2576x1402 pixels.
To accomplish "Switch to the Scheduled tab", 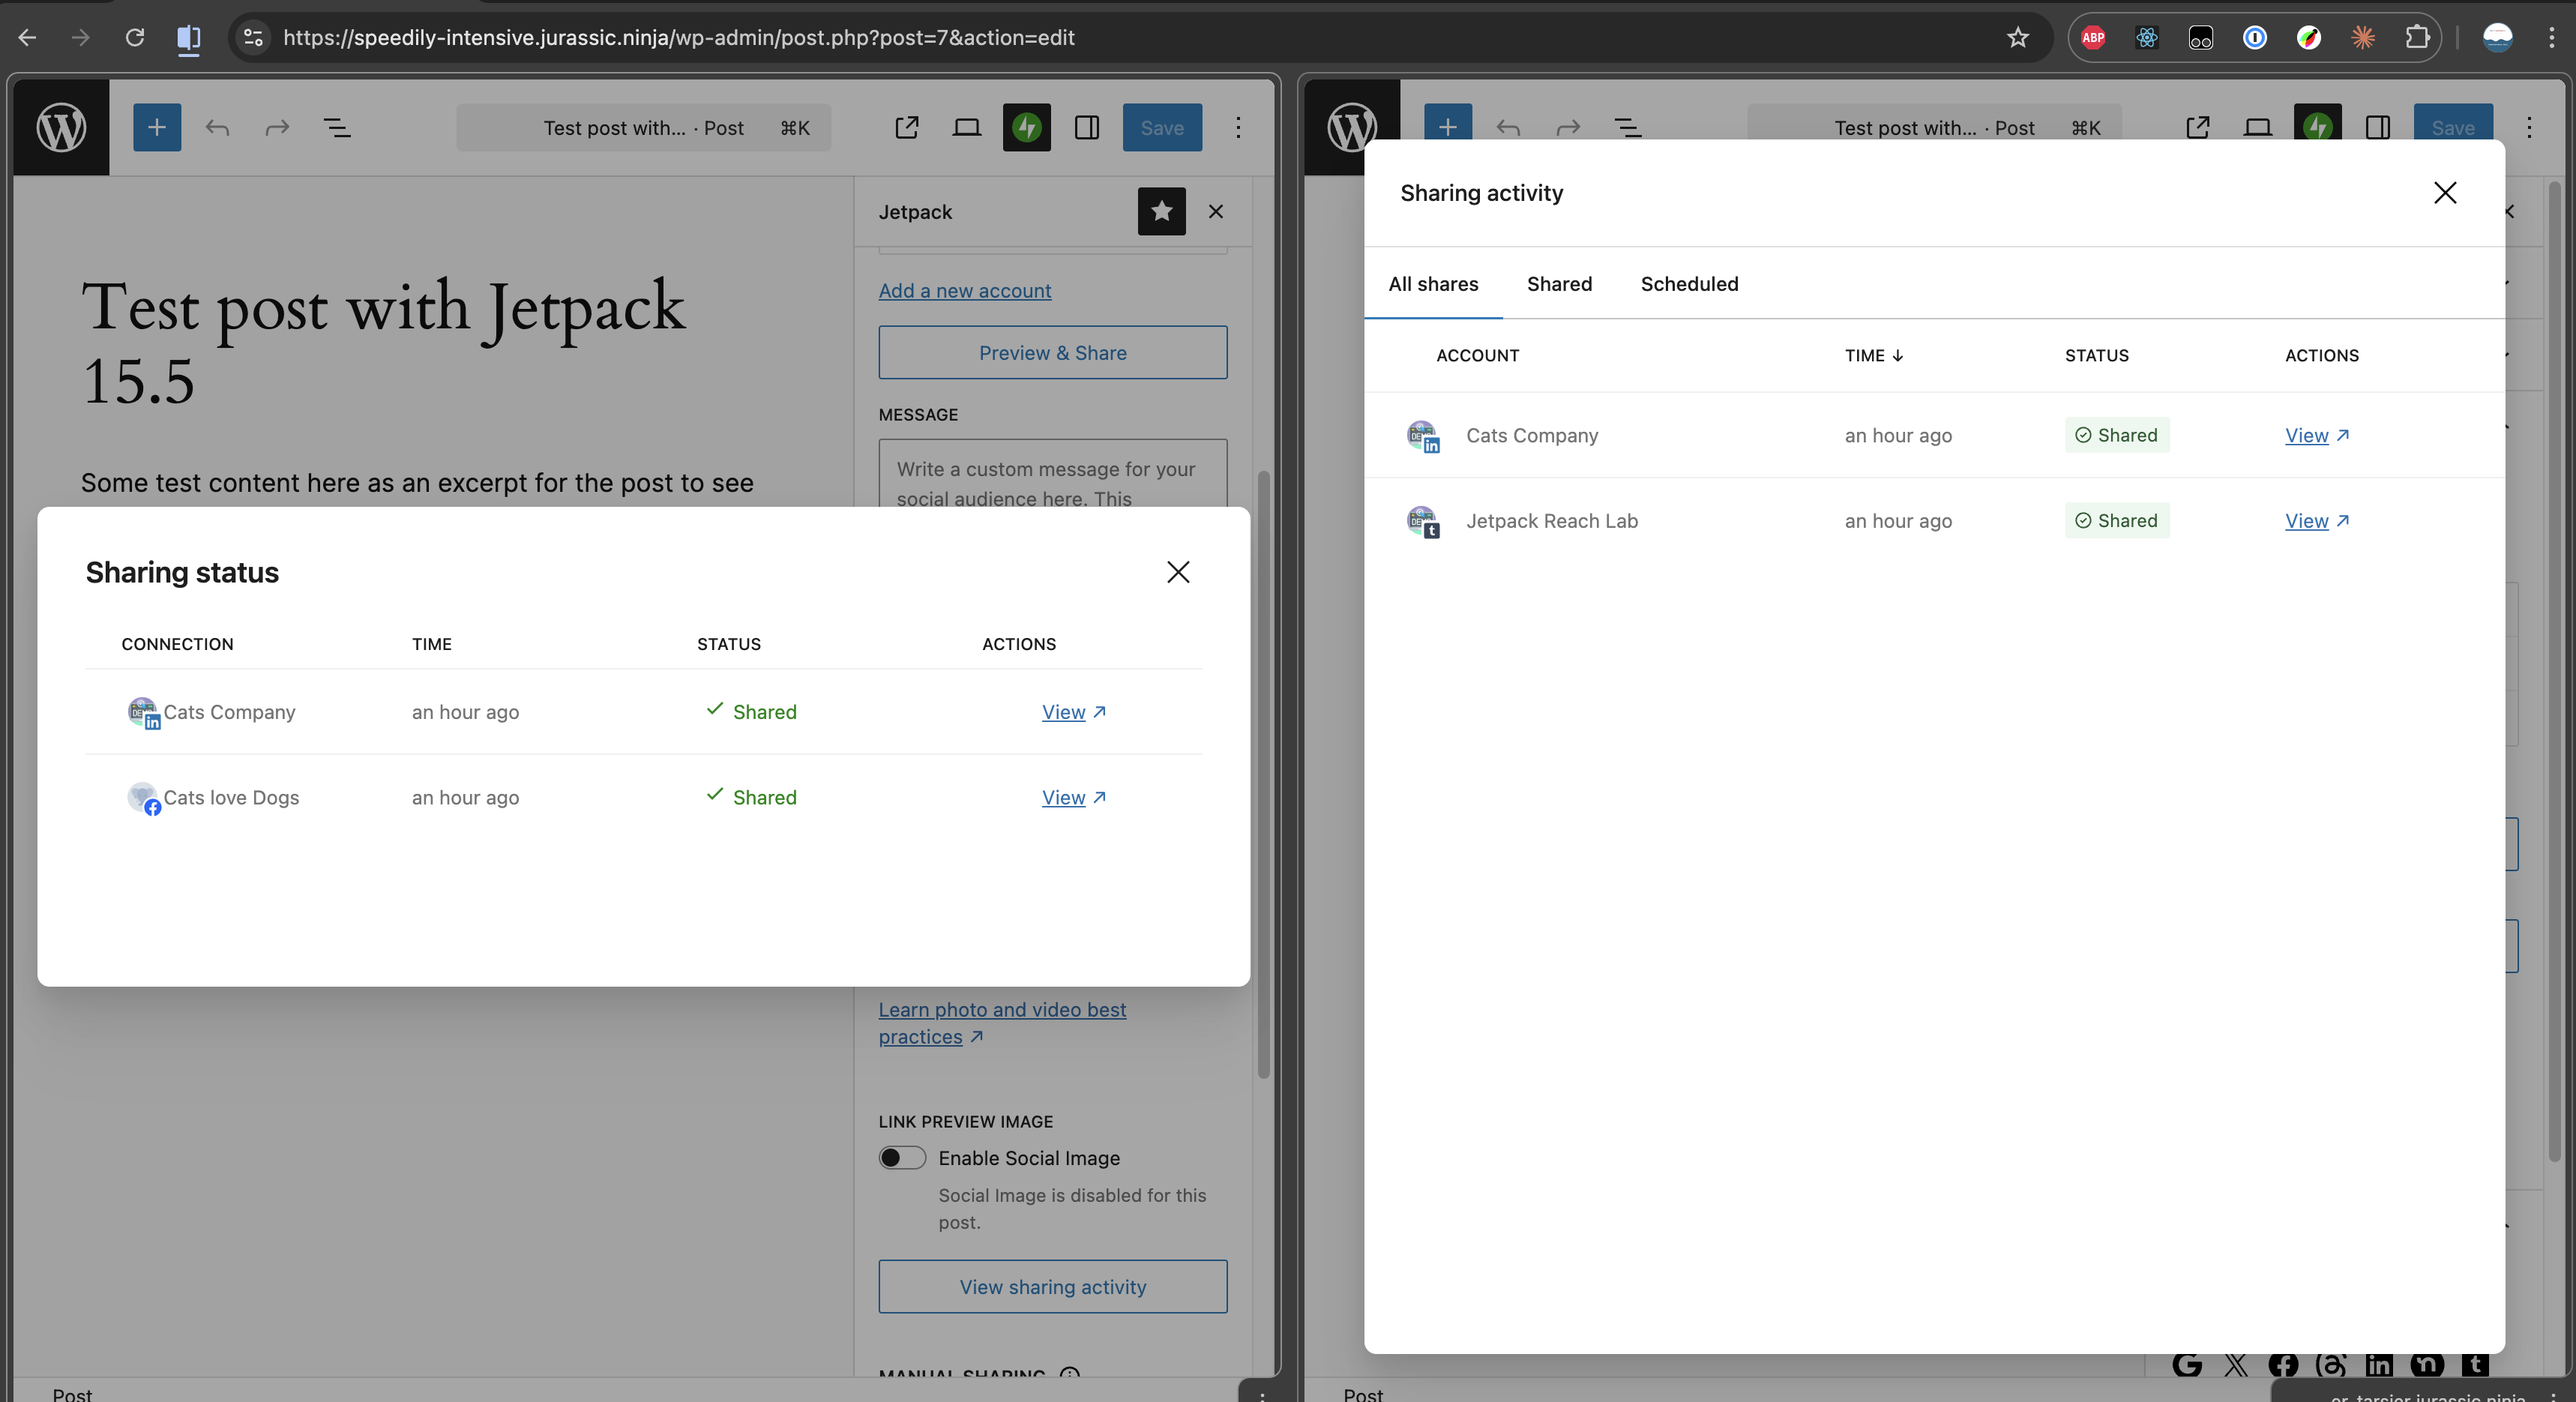I will click(1689, 284).
